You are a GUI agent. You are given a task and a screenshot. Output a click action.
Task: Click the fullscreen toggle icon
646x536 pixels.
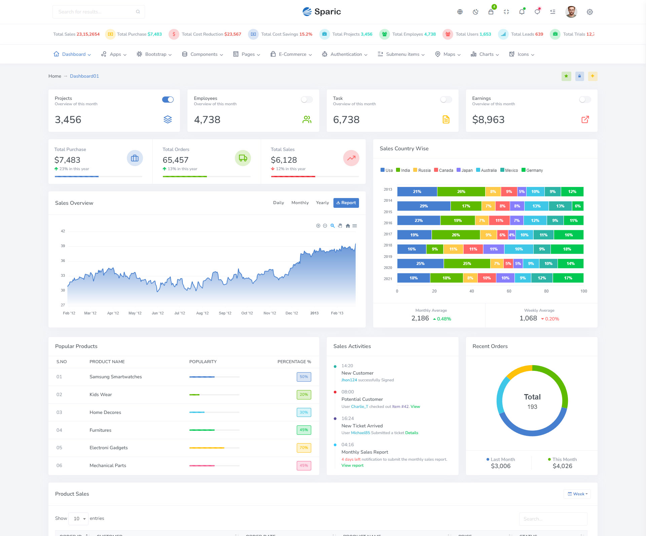click(x=506, y=12)
